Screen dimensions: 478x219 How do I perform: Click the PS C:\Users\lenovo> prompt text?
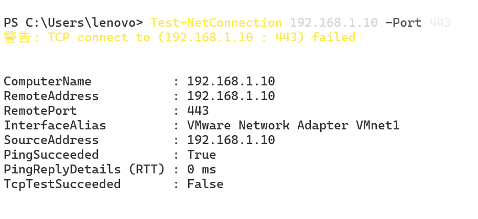(x=73, y=23)
